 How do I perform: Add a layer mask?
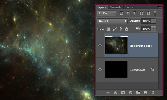pos(123,93)
